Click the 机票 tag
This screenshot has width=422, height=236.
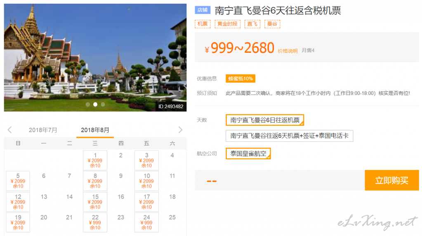click(x=203, y=24)
